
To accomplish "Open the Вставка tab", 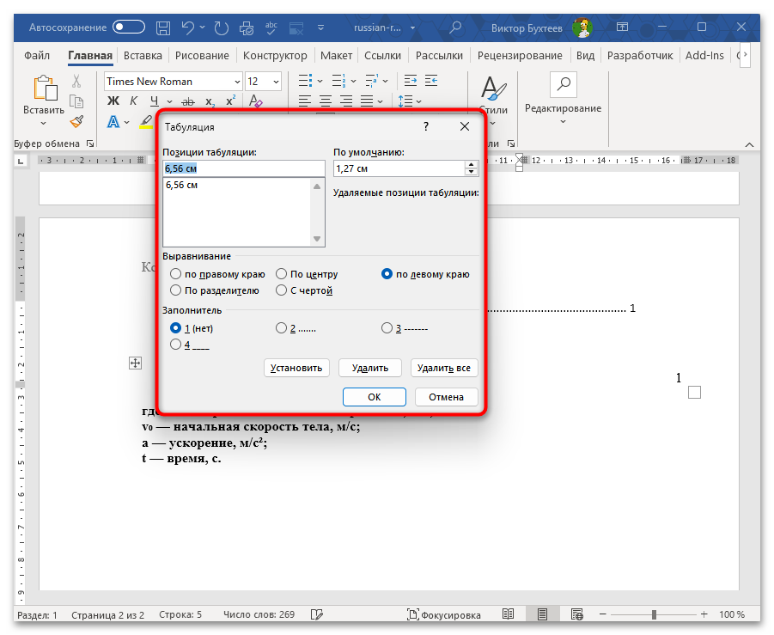I will pos(143,55).
